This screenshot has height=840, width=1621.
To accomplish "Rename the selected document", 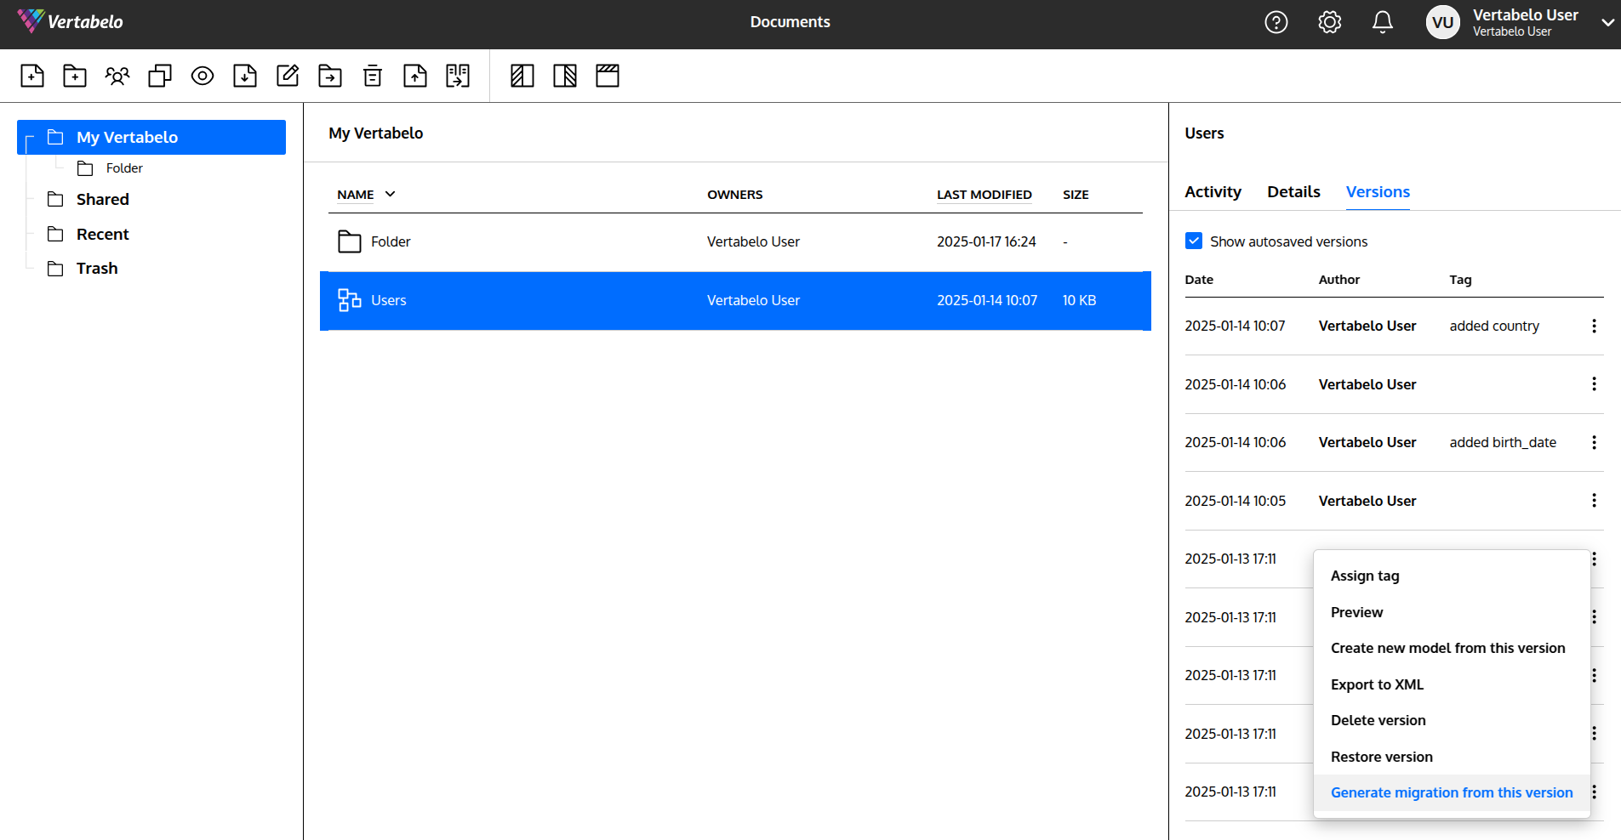I will click(288, 75).
